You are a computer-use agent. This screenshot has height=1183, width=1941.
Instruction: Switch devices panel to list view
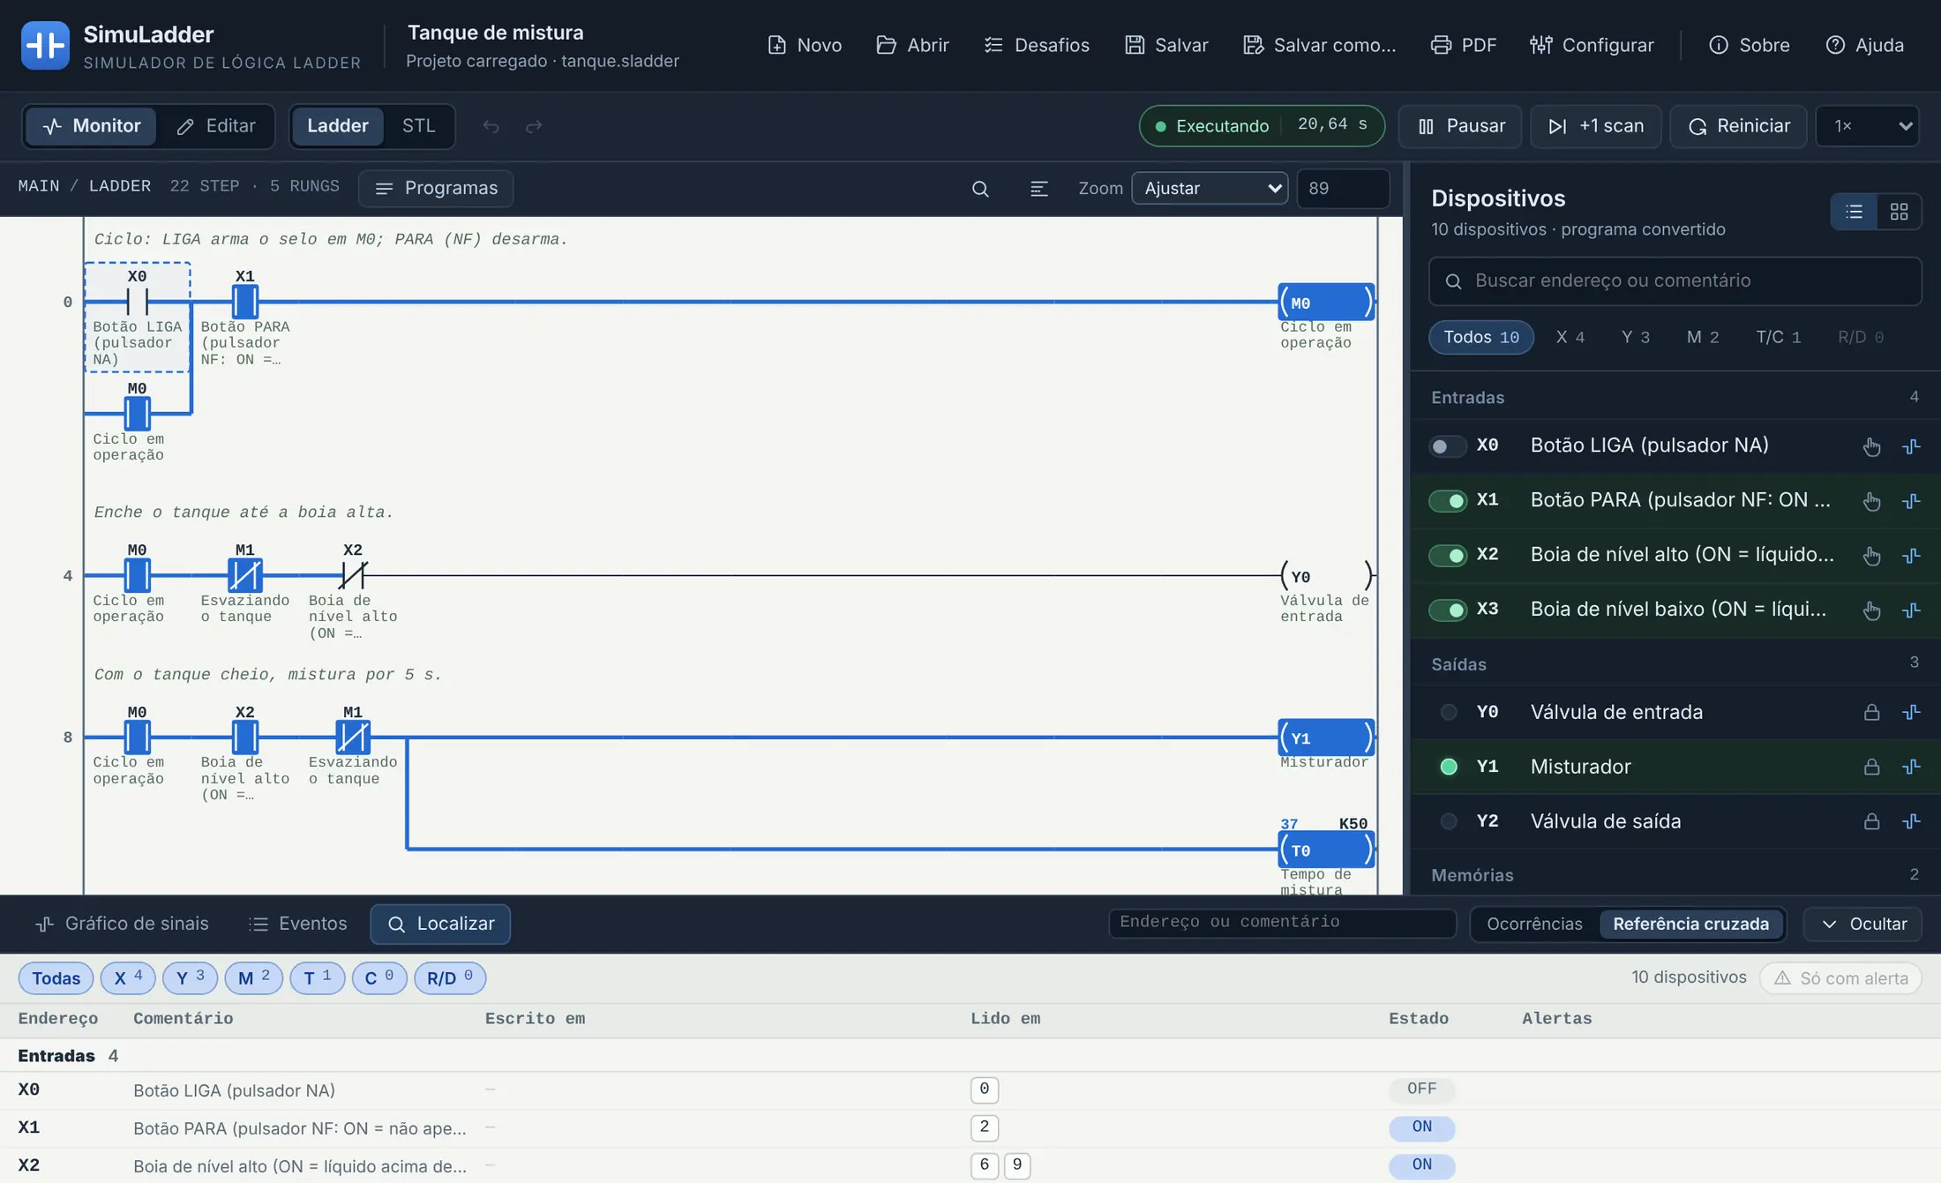click(1855, 212)
